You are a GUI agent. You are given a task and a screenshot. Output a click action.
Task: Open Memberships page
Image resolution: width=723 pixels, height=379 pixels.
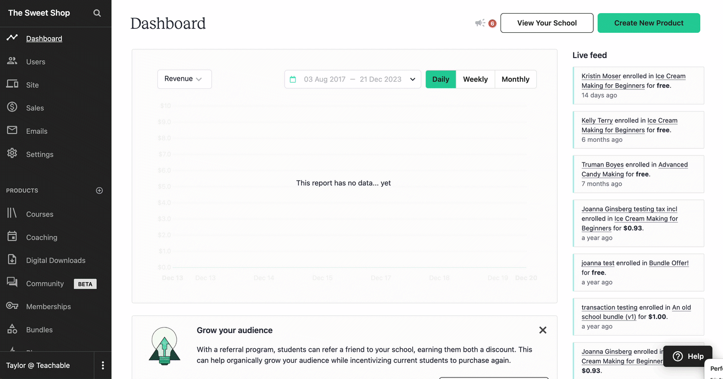coord(48,306)
